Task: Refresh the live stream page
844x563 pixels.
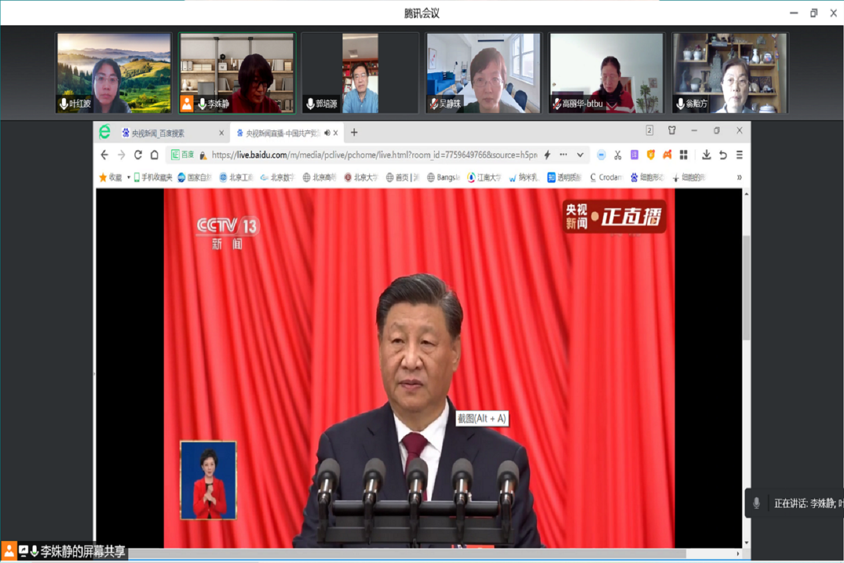Action: click(138, 155)
